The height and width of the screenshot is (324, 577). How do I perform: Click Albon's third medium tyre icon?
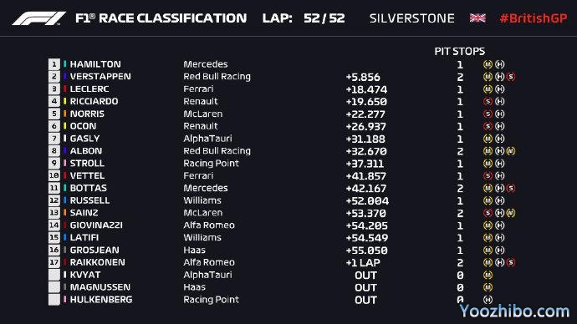(x=511, y=151)
